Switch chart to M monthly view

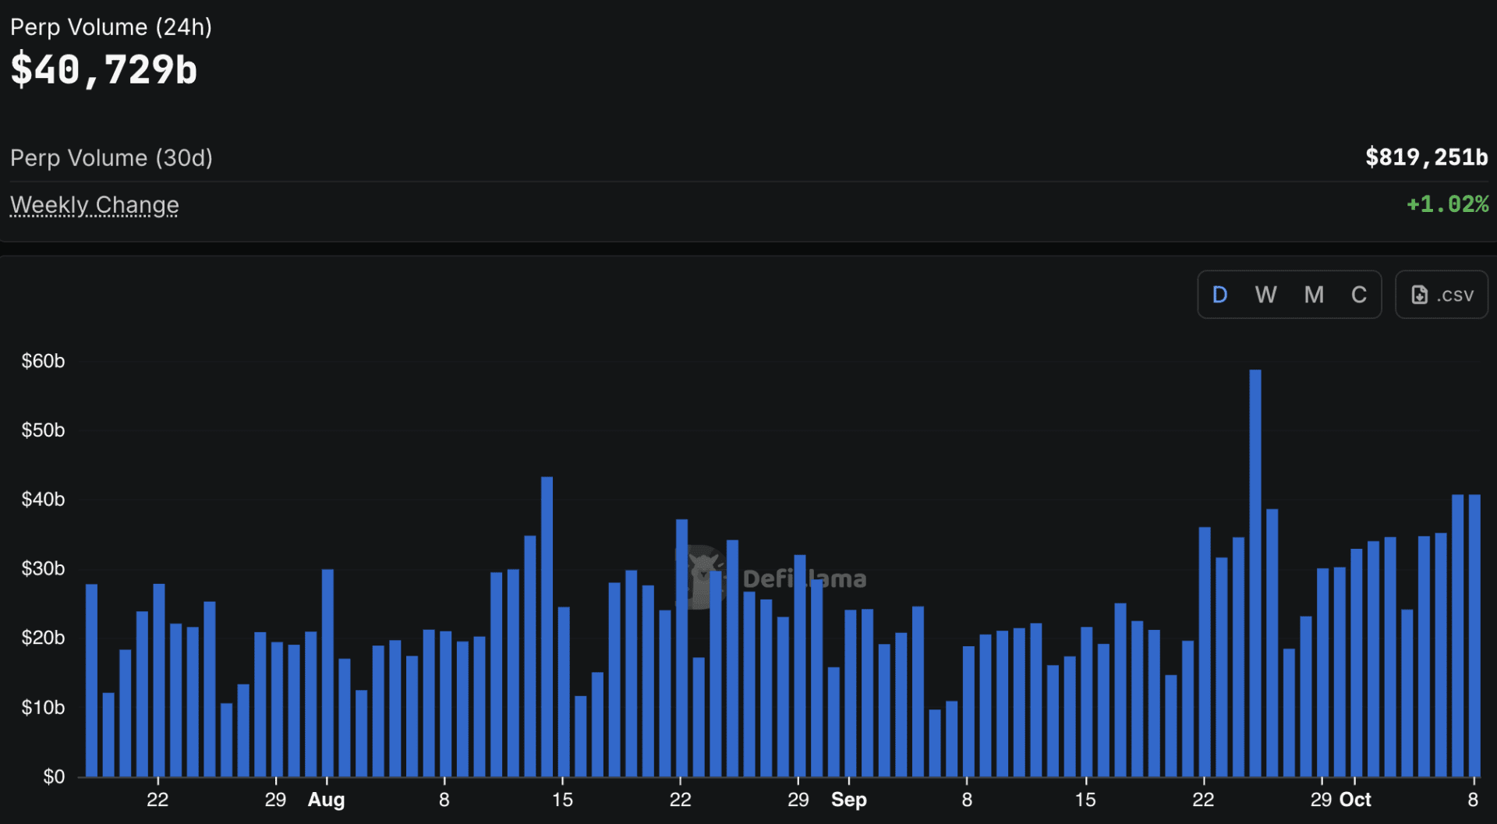1314,295
